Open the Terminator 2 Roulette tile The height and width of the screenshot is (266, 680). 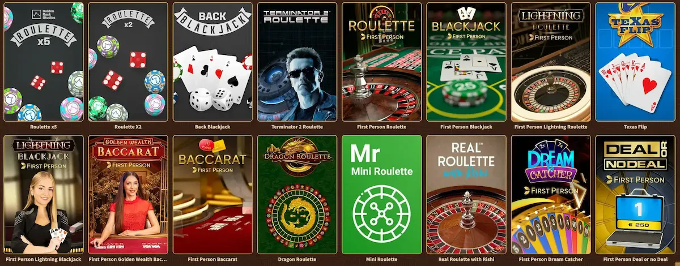[x=297, y=62]
